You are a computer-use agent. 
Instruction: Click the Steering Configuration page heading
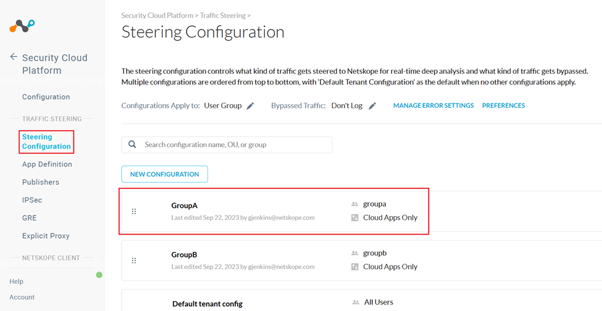pyautogui.click(x=203, y=32)
